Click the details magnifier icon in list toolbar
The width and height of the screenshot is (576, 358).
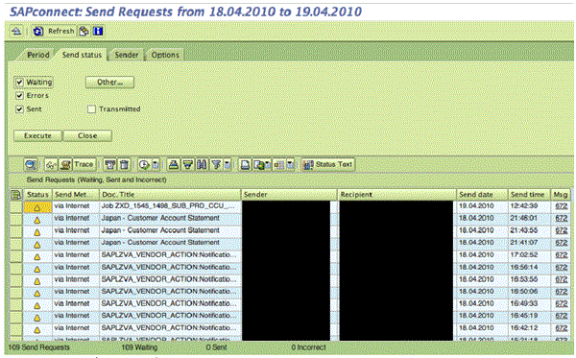pyautogui.click(x=31, y=165)
